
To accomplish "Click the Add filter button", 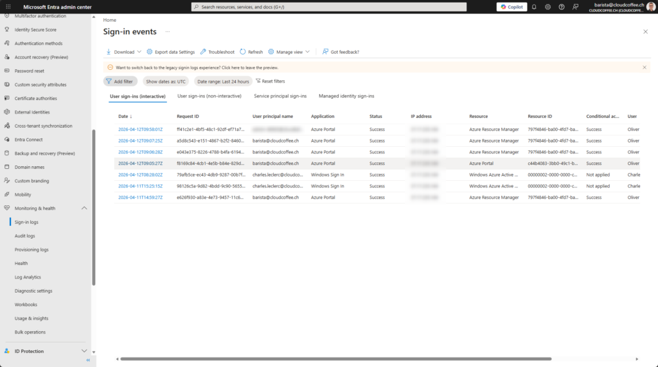I will point(120,81).
